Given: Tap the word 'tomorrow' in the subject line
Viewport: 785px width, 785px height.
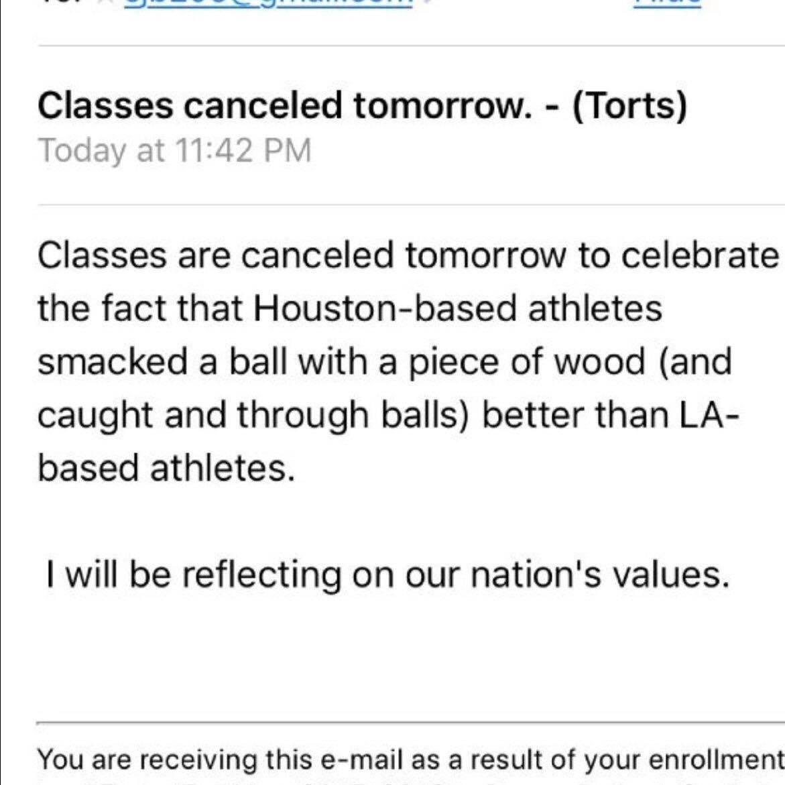Looking at the screenshot, I should click(442, 107).
